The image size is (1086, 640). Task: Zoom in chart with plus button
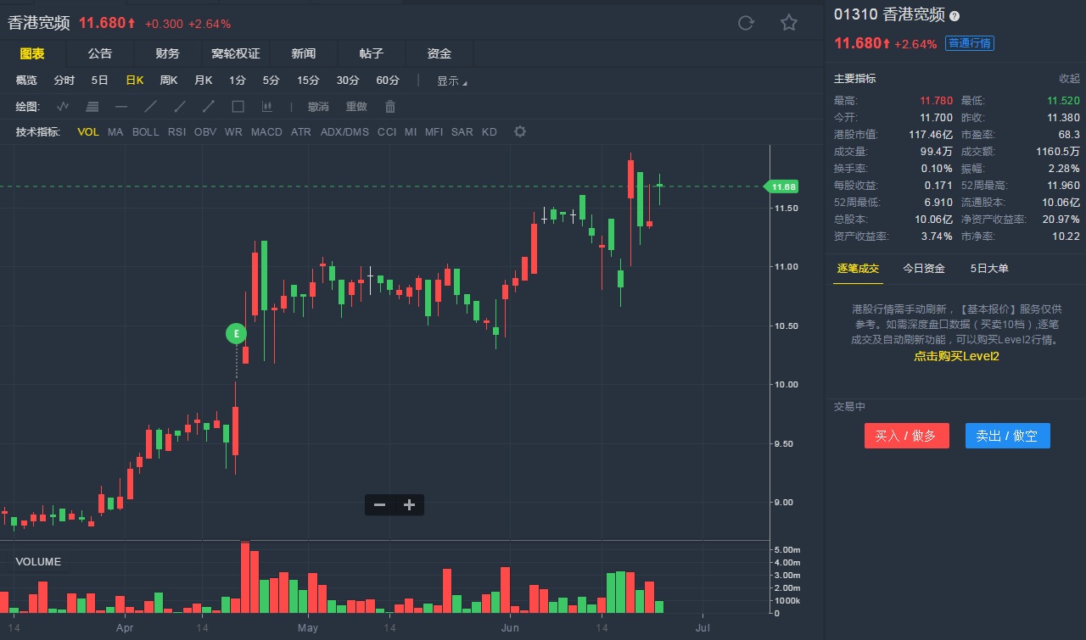pyautogui.click(x=410, y=505)
